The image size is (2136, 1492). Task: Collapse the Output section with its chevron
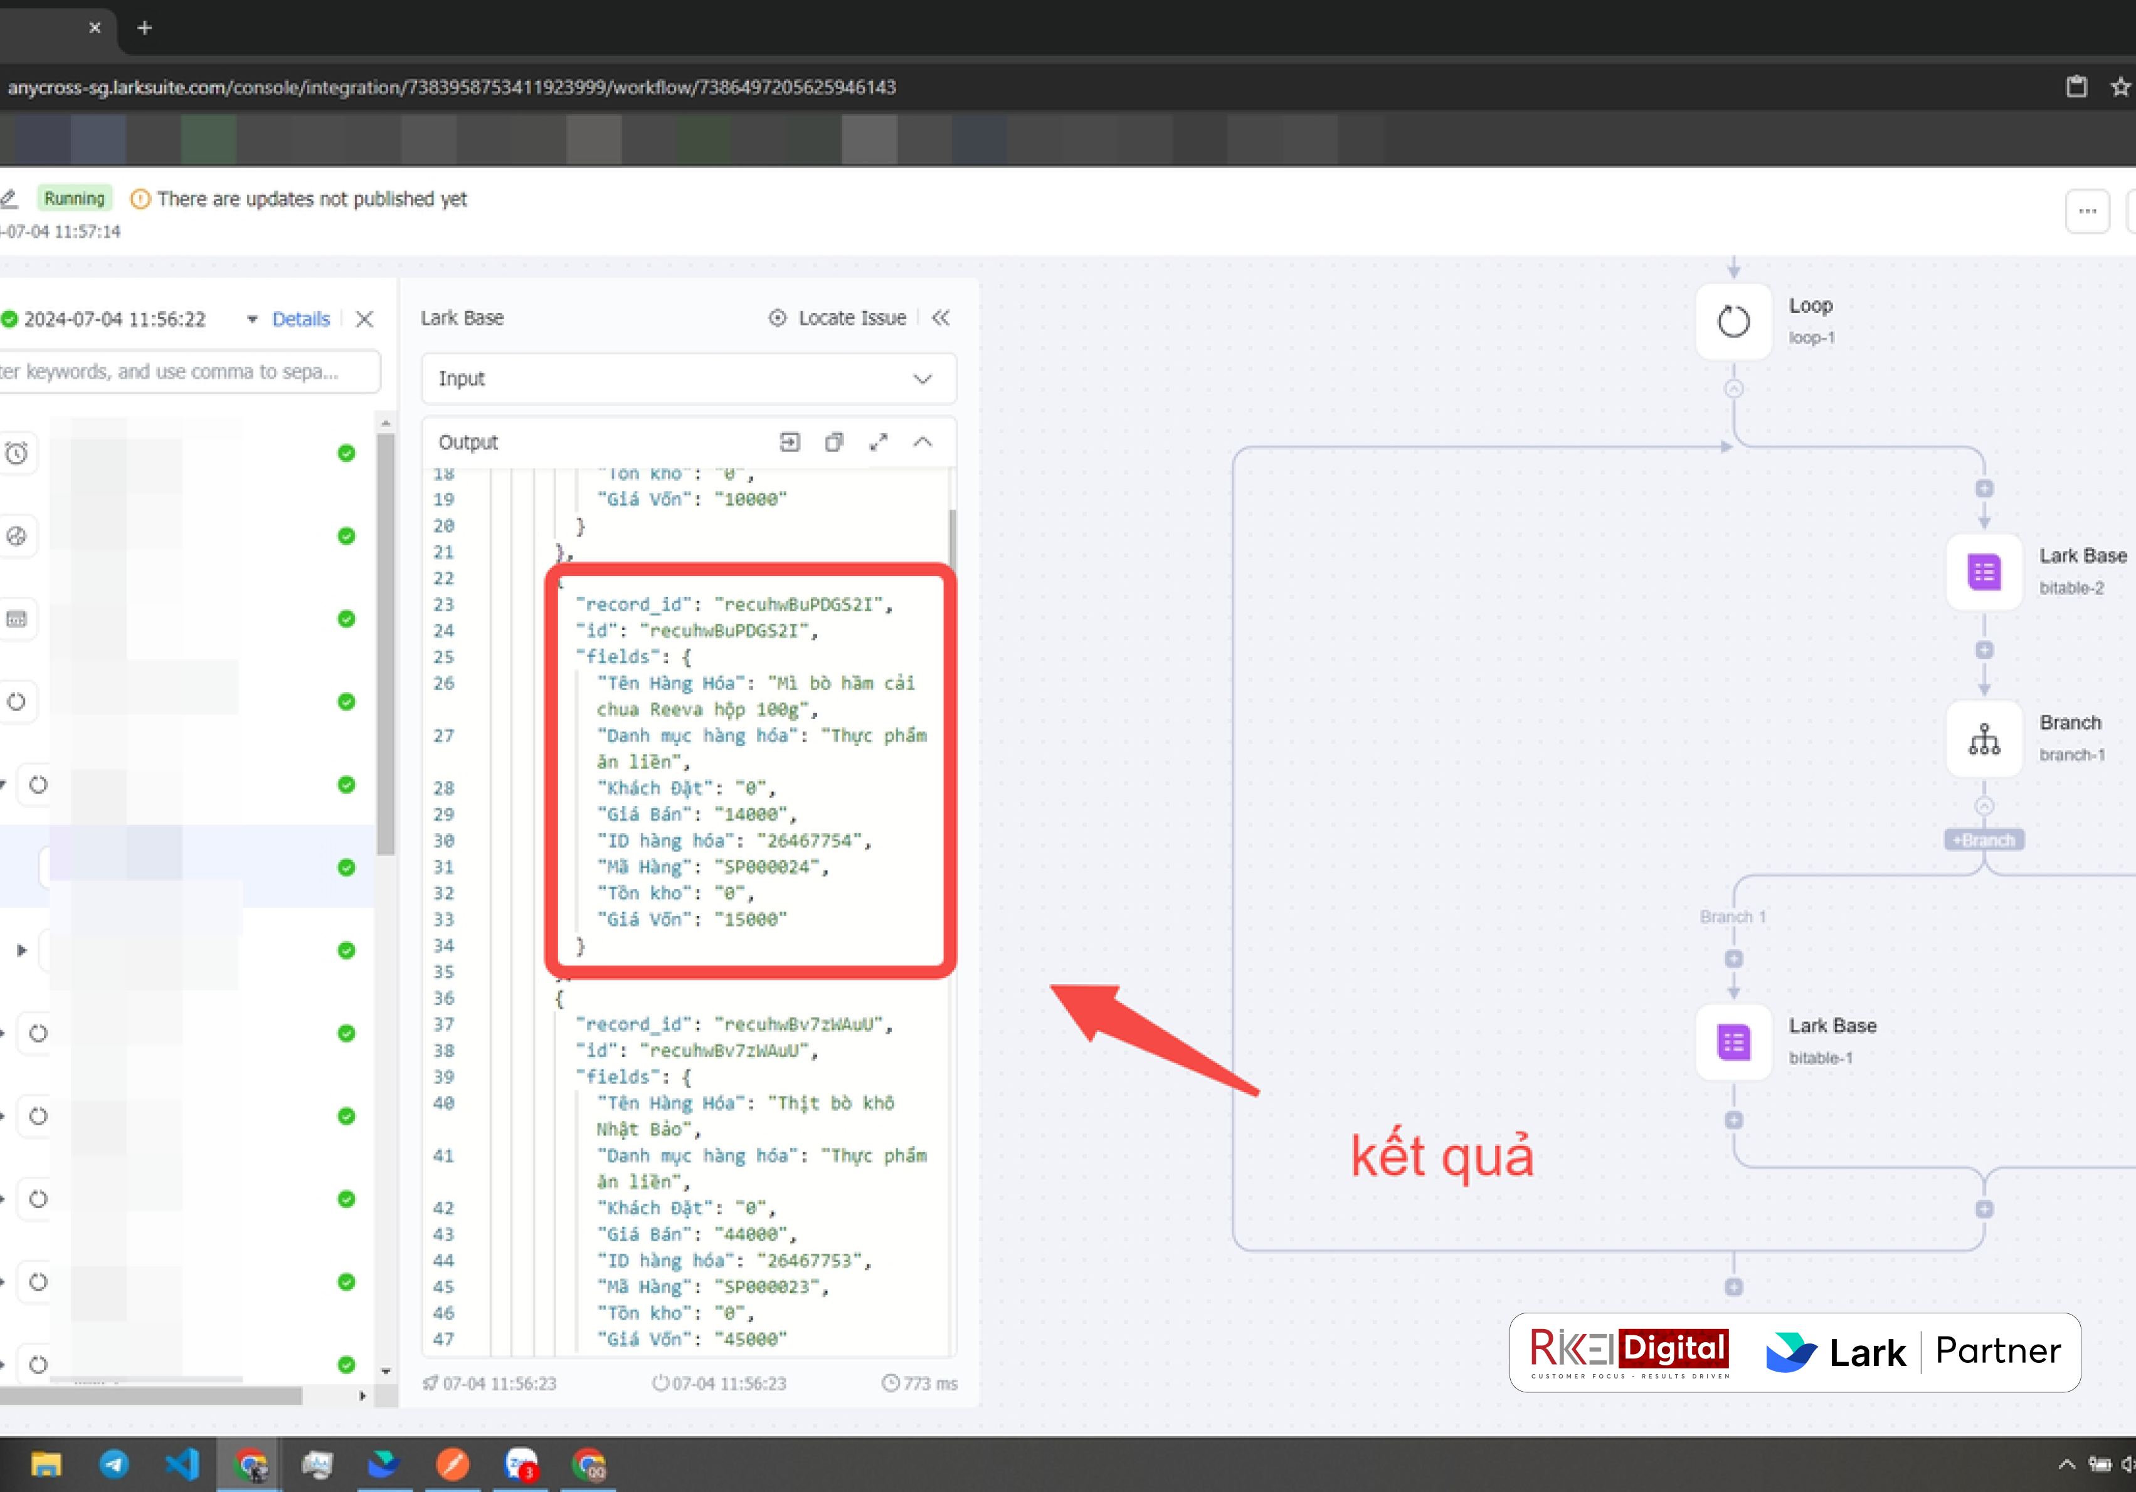[923, 442]
